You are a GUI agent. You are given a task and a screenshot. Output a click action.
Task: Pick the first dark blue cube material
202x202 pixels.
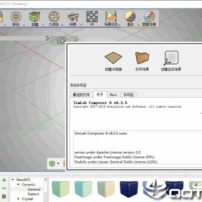point(129,189)
